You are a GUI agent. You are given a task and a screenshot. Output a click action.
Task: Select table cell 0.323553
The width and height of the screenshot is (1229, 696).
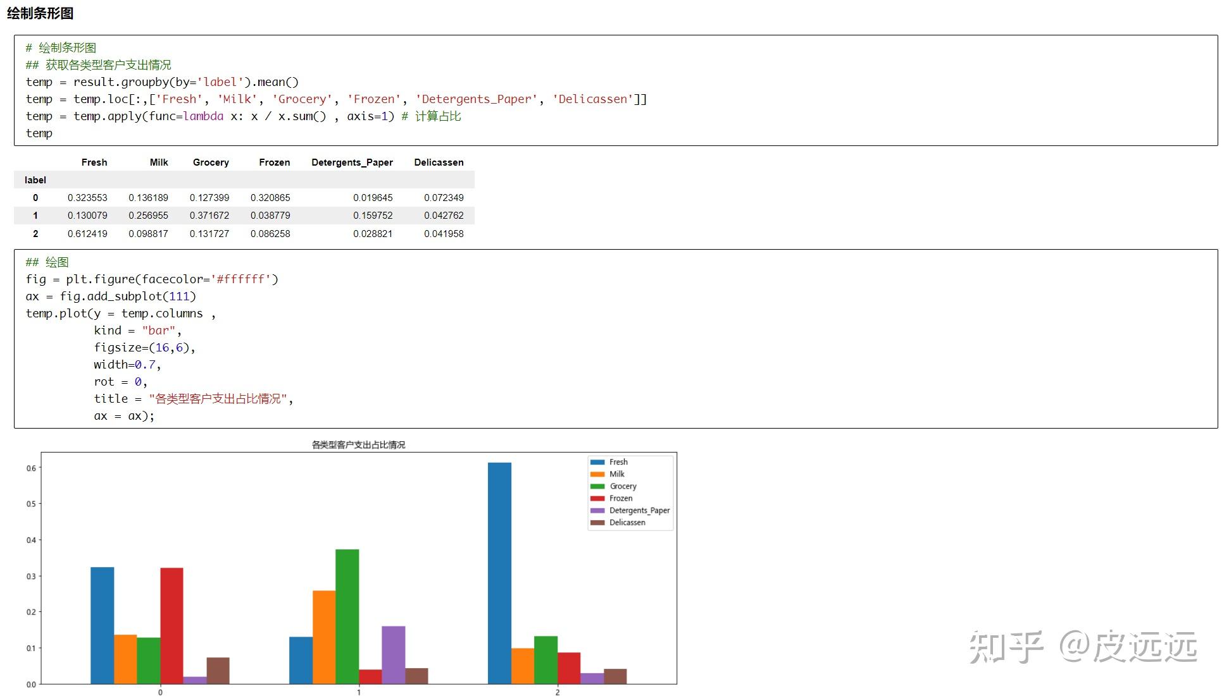(87, 198)
